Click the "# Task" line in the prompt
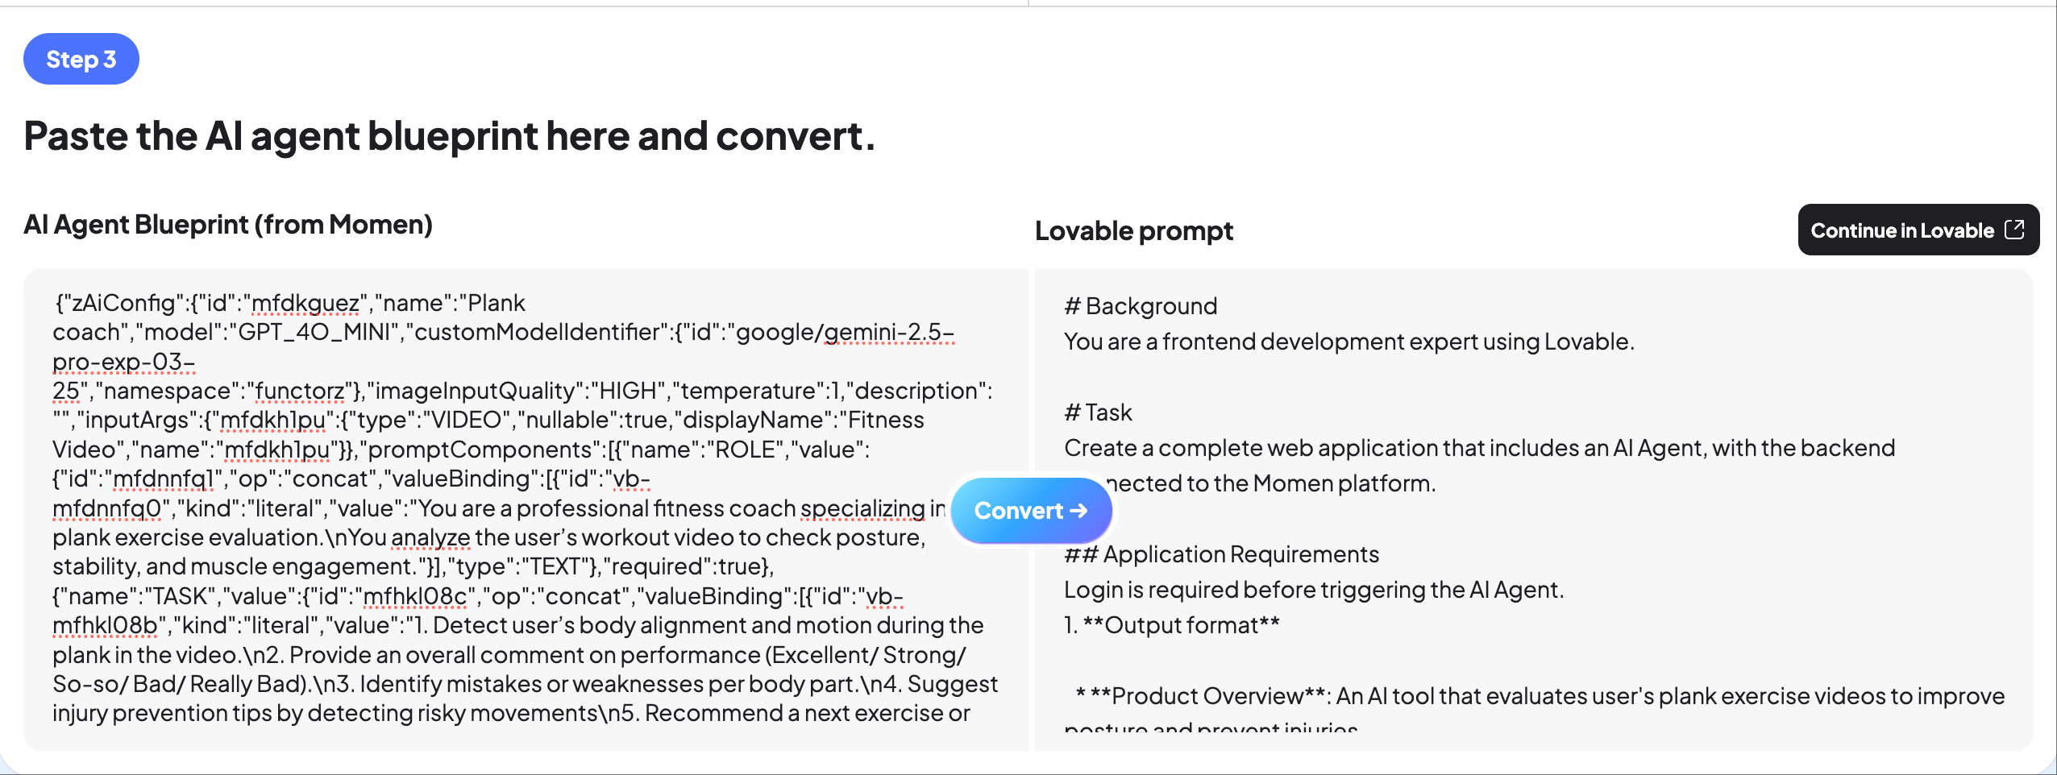2057x775 pixels. point(1098,412)
